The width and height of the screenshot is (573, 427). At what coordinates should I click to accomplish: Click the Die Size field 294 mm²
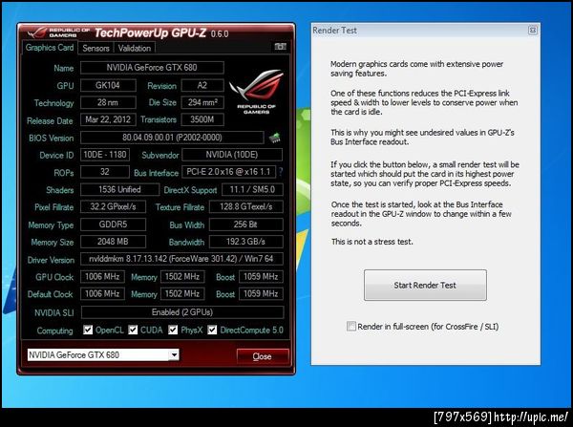pyautogui.click(x=202, y=102)
